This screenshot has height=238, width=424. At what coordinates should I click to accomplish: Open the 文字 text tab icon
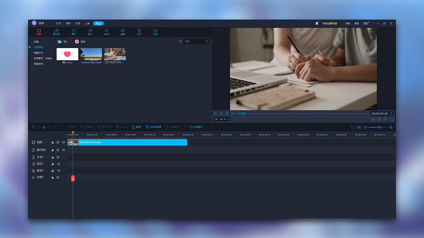click(139, 32)
